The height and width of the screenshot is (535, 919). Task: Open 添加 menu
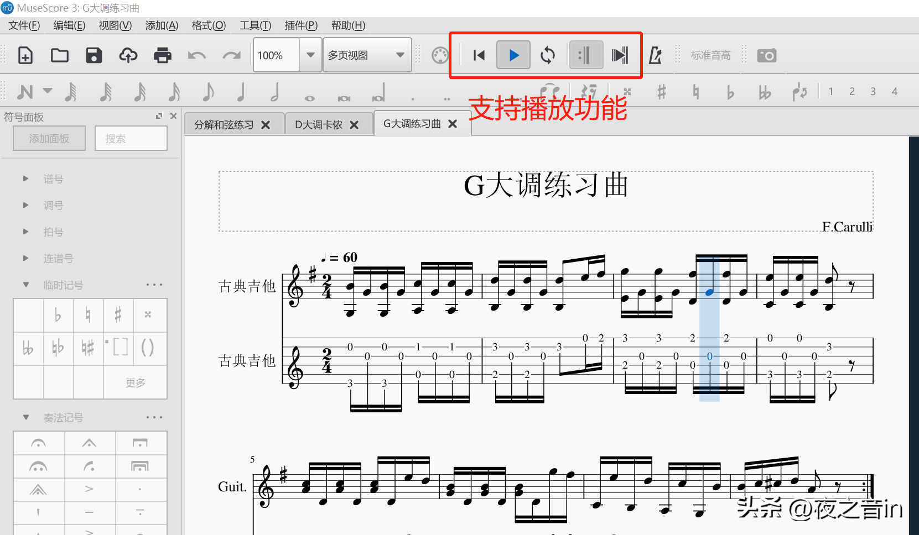coord(162,25)
